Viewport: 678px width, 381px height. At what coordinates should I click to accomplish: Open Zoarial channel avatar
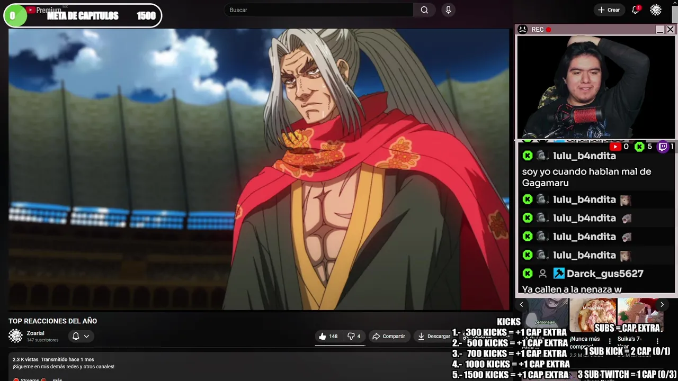tap(16, 336)
